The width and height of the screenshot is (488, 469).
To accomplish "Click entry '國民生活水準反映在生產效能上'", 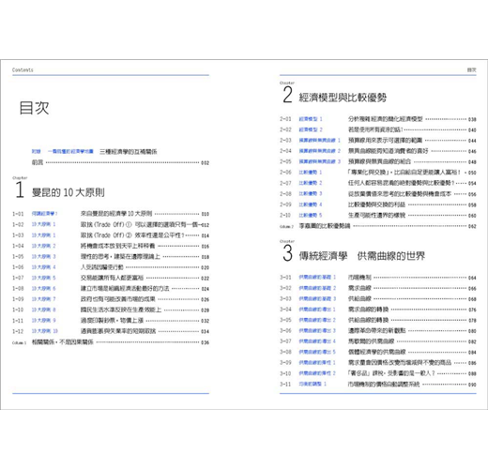I will [121, 310].
